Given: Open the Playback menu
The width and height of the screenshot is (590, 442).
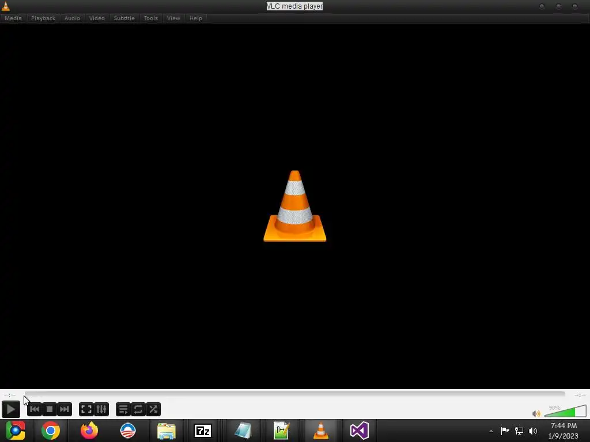Looking at the screenshot, I should tap(43, 18).
